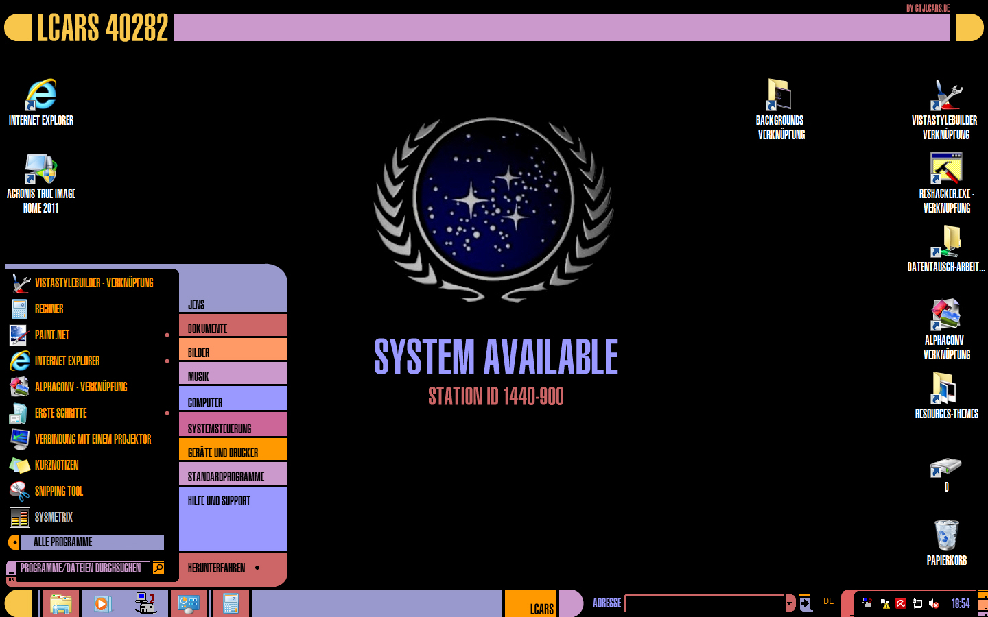Open Backgrounds shortcut folder on desktop
The width and height of the screenshot is (988, 617).
[x=781, y=110]
